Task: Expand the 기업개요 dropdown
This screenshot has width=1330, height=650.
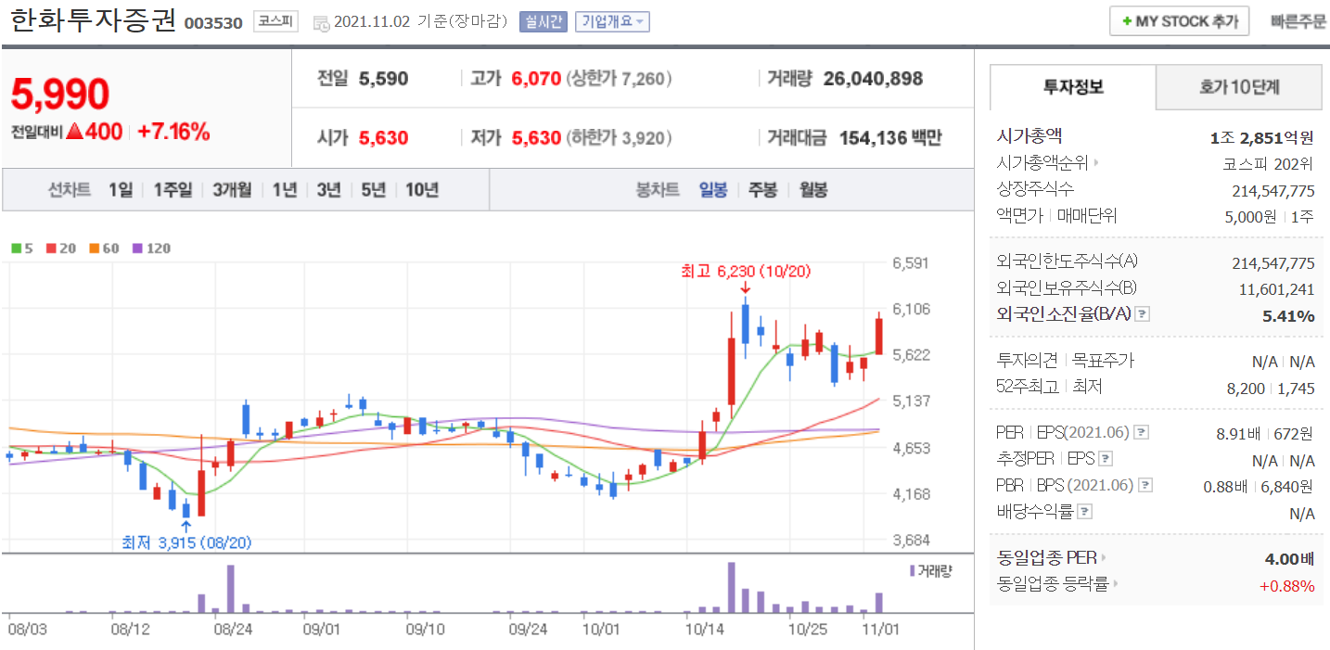Action: [612, 21]
